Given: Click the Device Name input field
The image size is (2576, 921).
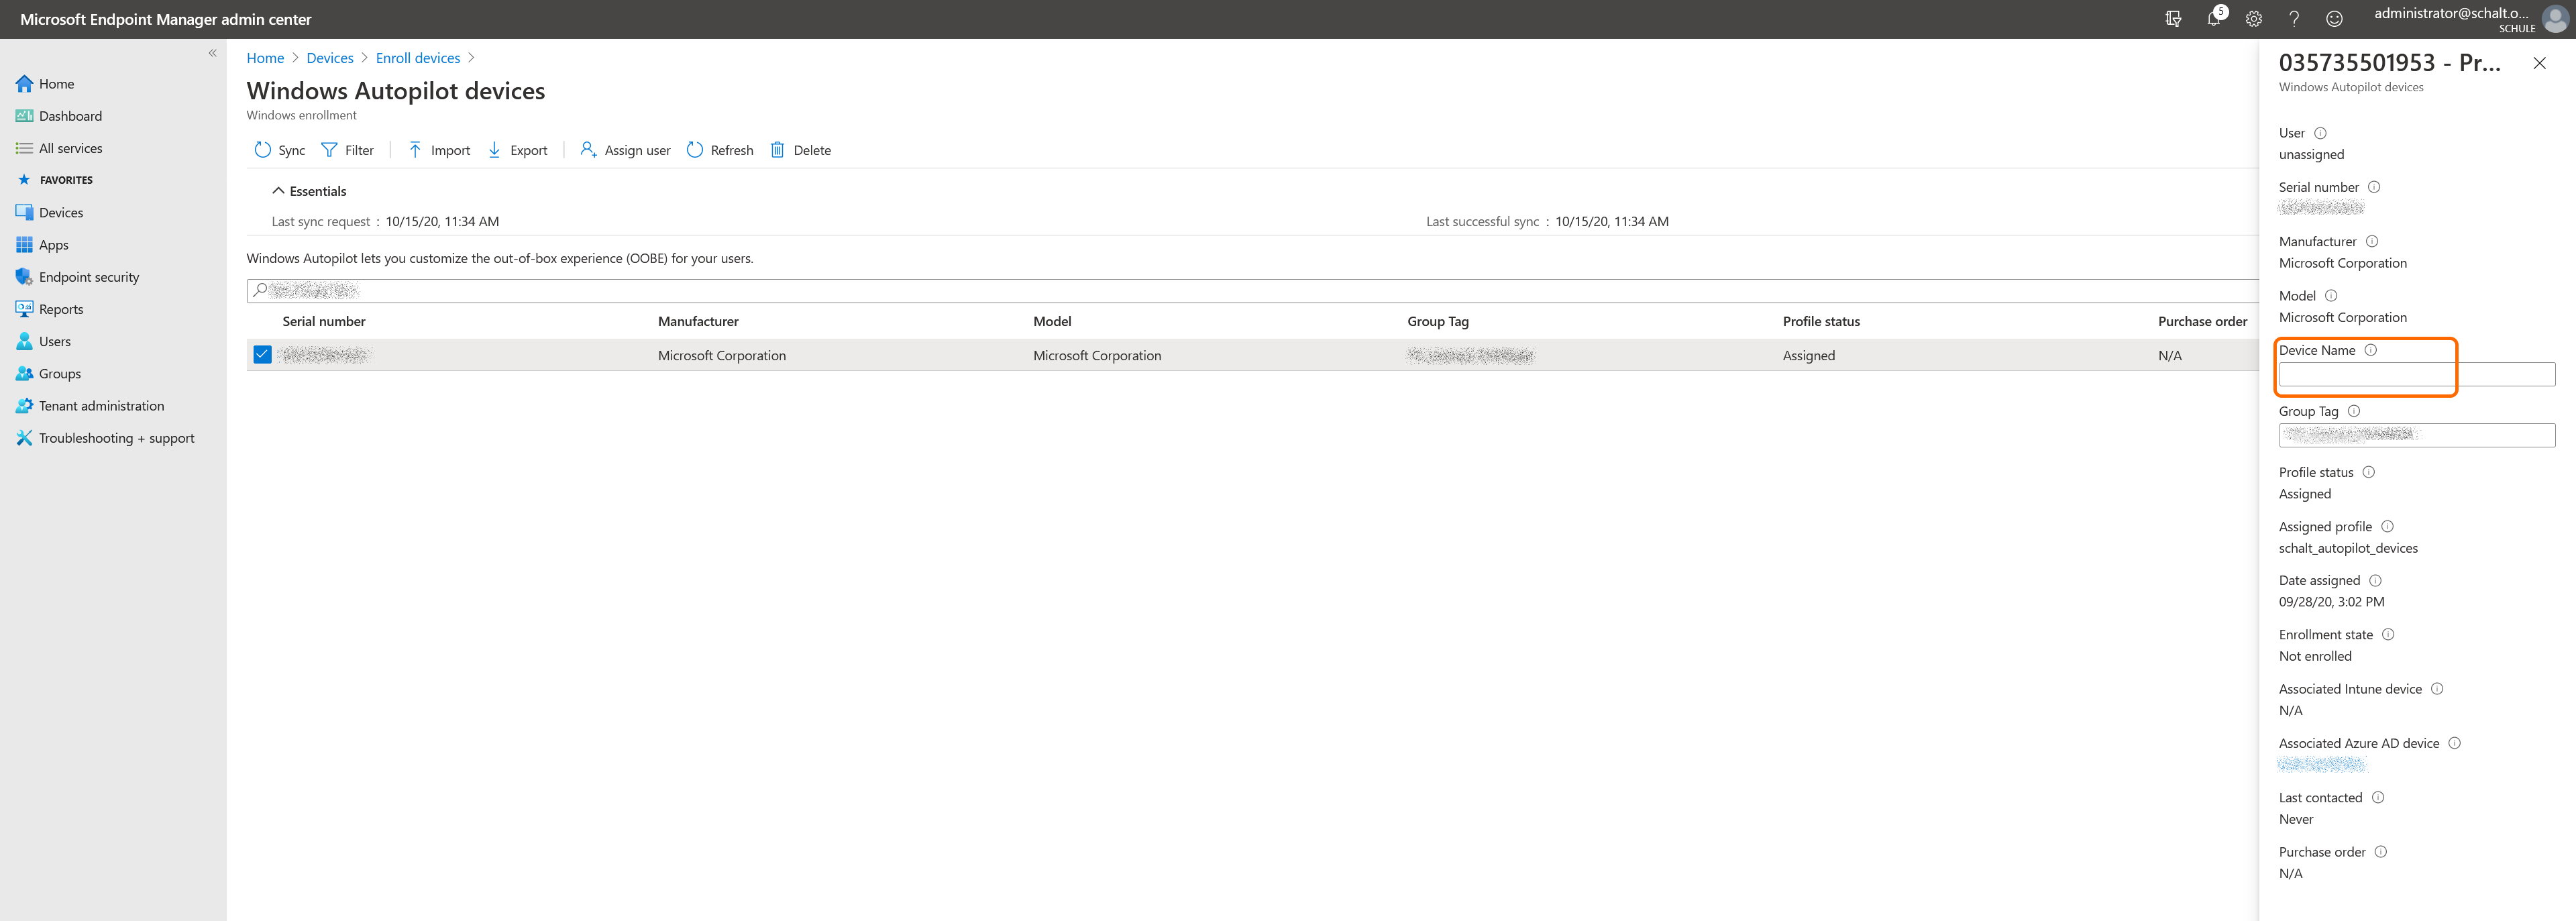Looking at the screenshot, I should (2415, 375).
